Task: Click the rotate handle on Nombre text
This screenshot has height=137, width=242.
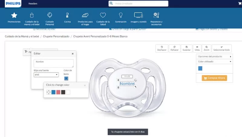Action: click(136, 80)
